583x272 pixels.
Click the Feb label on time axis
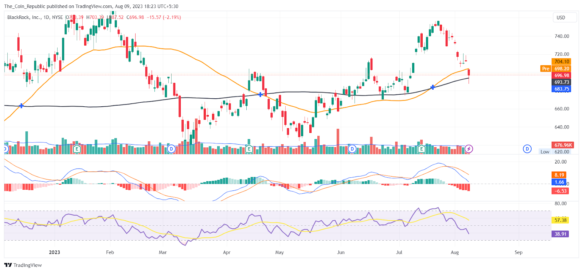click(110, 252)
